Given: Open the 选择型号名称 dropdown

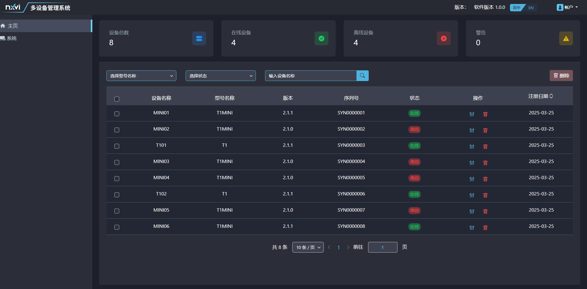Looking at the screenshot, I should click(141, 76).
